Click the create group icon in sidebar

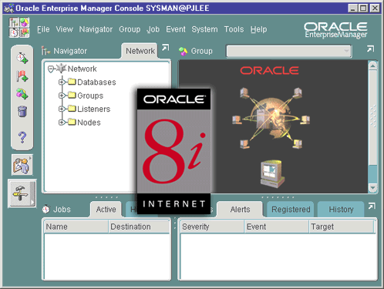click(x=22, y=93)
